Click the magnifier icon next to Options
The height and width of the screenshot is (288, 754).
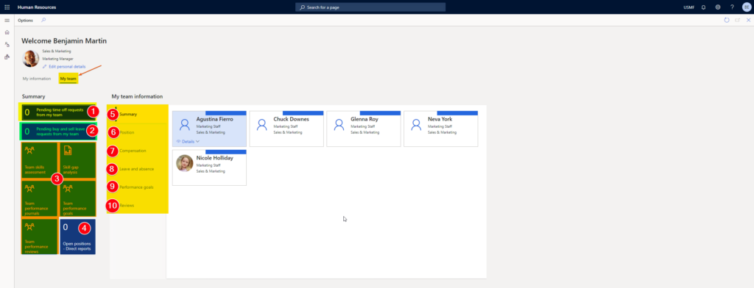pos(43,20)
